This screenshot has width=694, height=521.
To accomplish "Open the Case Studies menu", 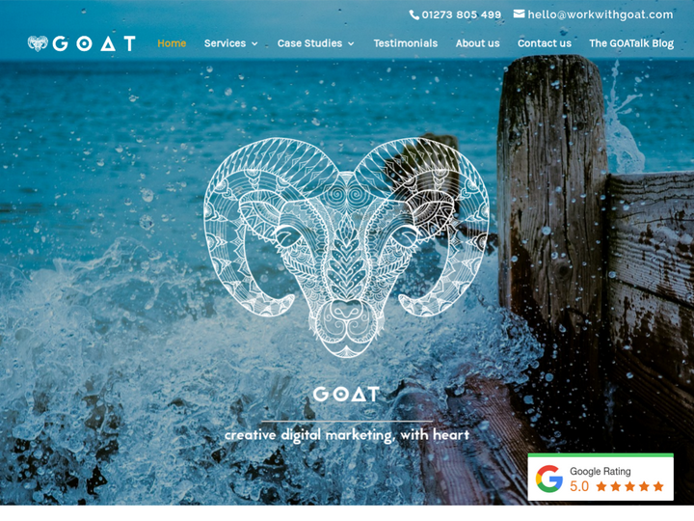I will click(x=309, y=43).
